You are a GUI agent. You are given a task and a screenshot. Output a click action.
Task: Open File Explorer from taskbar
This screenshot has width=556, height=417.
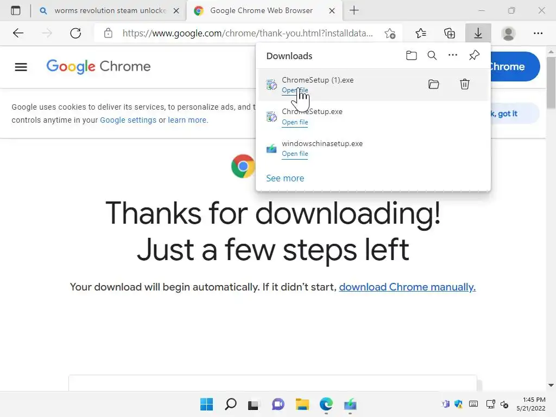tap(302, 404)
